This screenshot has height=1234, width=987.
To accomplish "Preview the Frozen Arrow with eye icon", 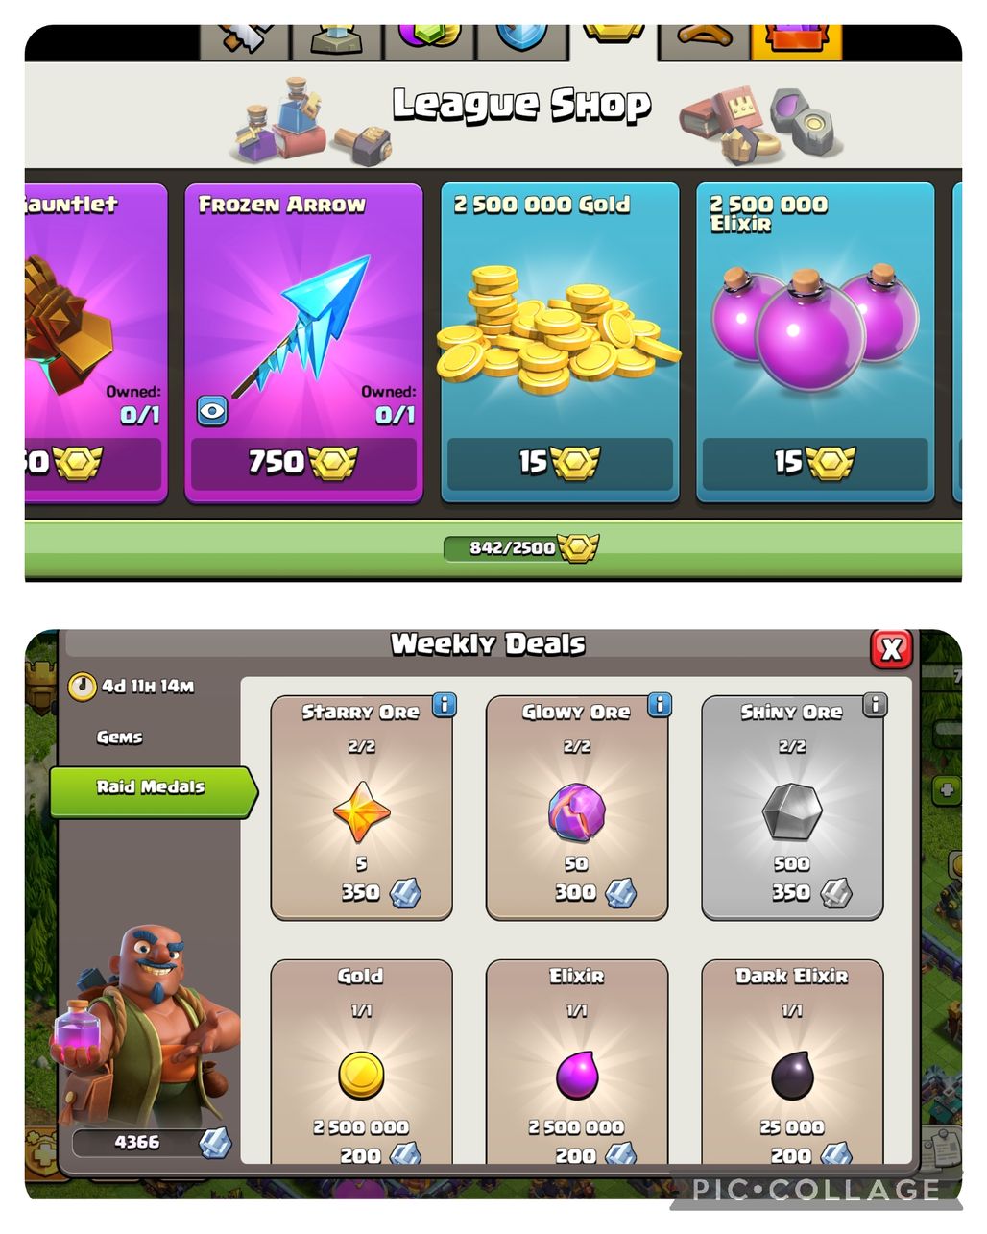I will coord(212,412).
